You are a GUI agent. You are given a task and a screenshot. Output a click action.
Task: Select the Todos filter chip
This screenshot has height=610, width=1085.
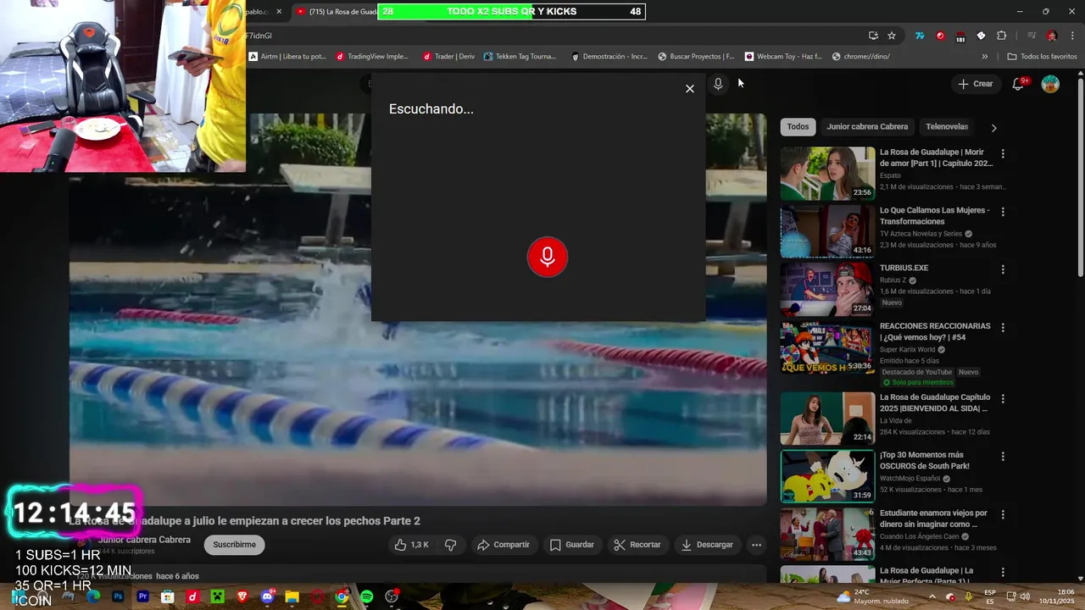coord(798,127)
